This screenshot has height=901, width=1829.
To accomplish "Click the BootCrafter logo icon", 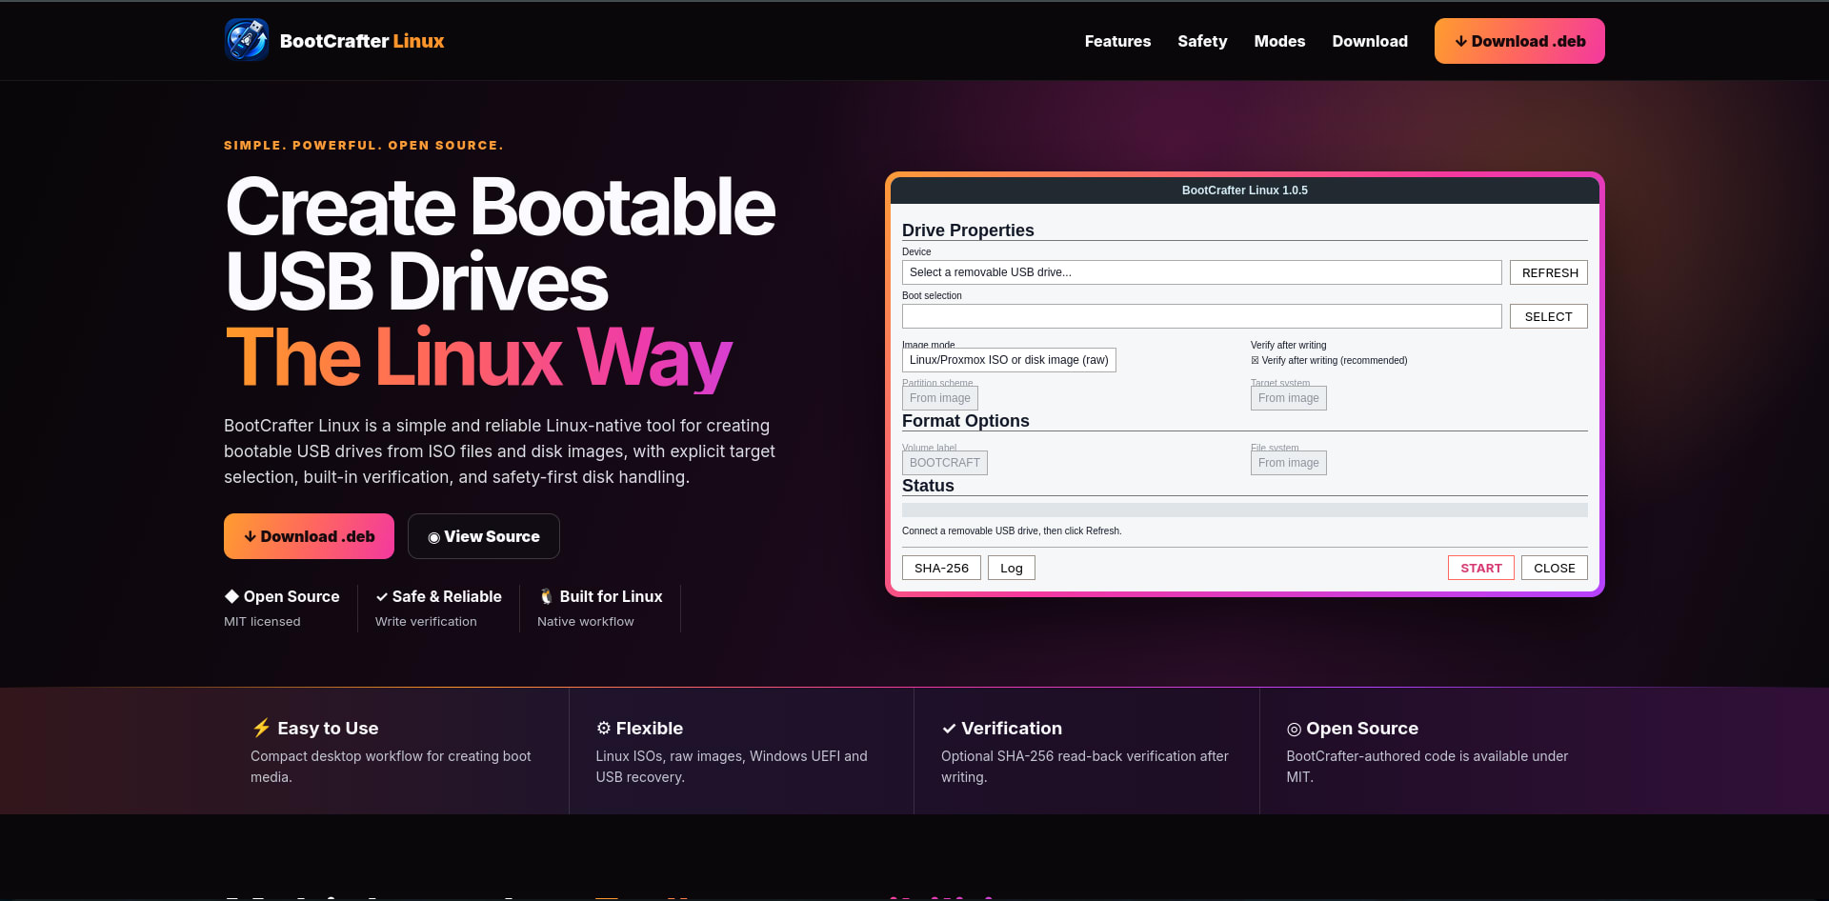I will coord(247,40).
